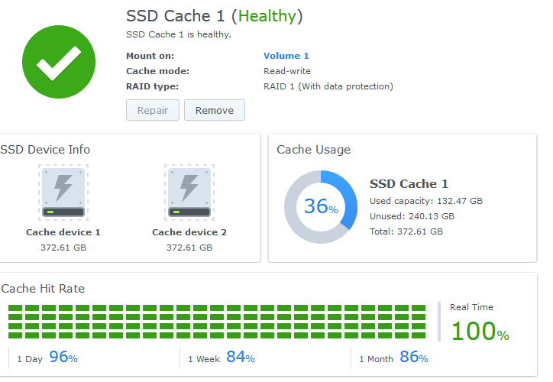Viewport: 553px width, 382px height.
Task: Click the Cache device 2 label
Action: (x=189, y=232)
